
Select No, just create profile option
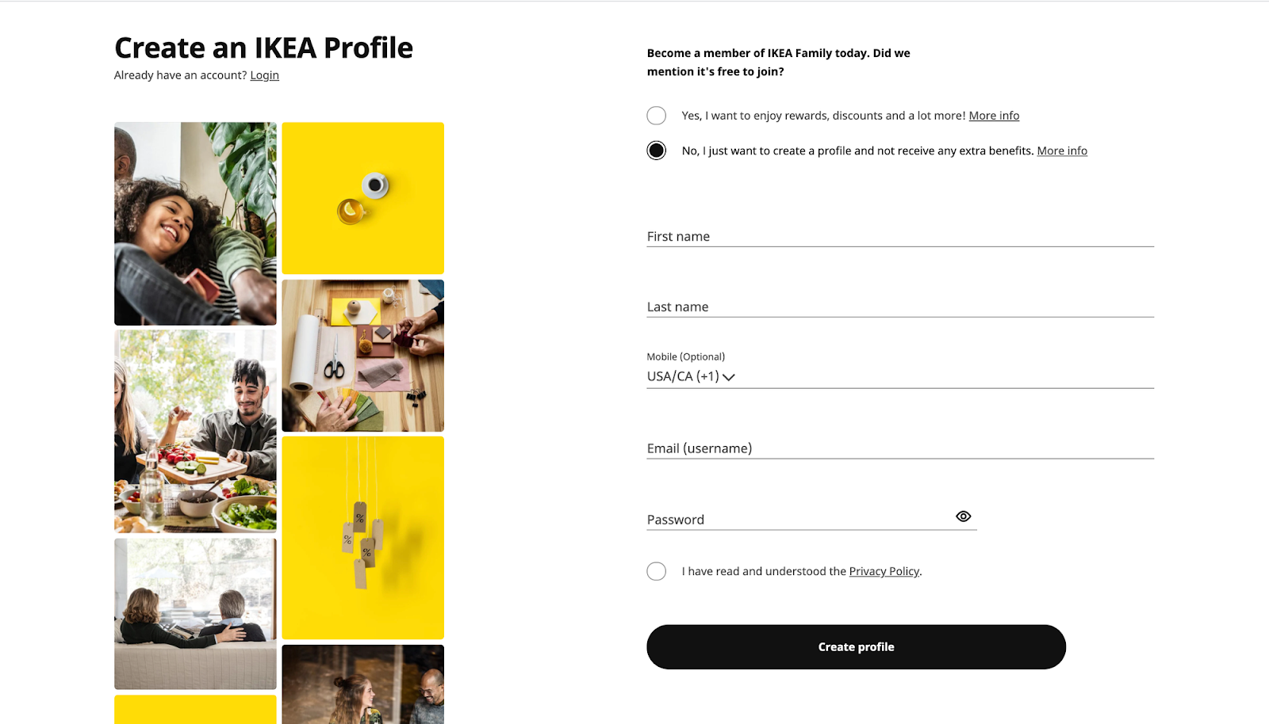[657, 151]
